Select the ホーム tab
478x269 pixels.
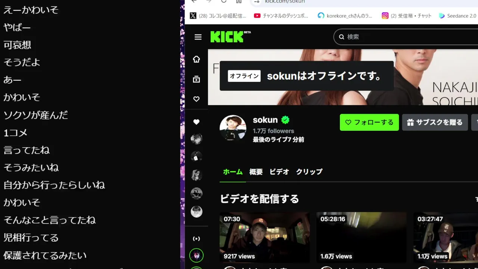233,172
